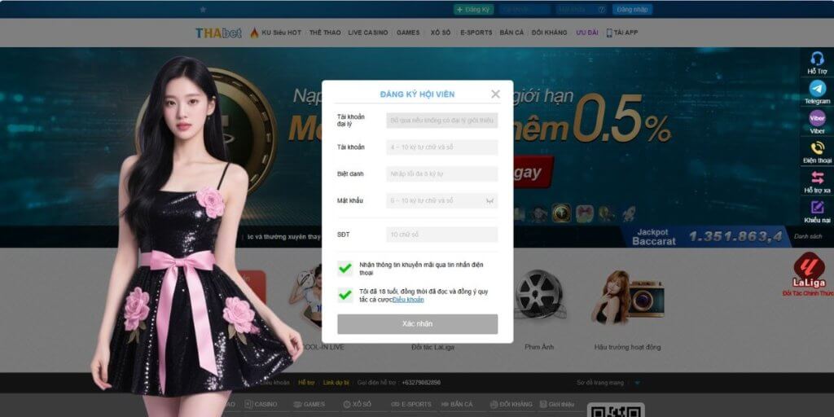Screen dimensions: 834x417
Task: Open the Điều khoản terms link
Action: point(408,300)
